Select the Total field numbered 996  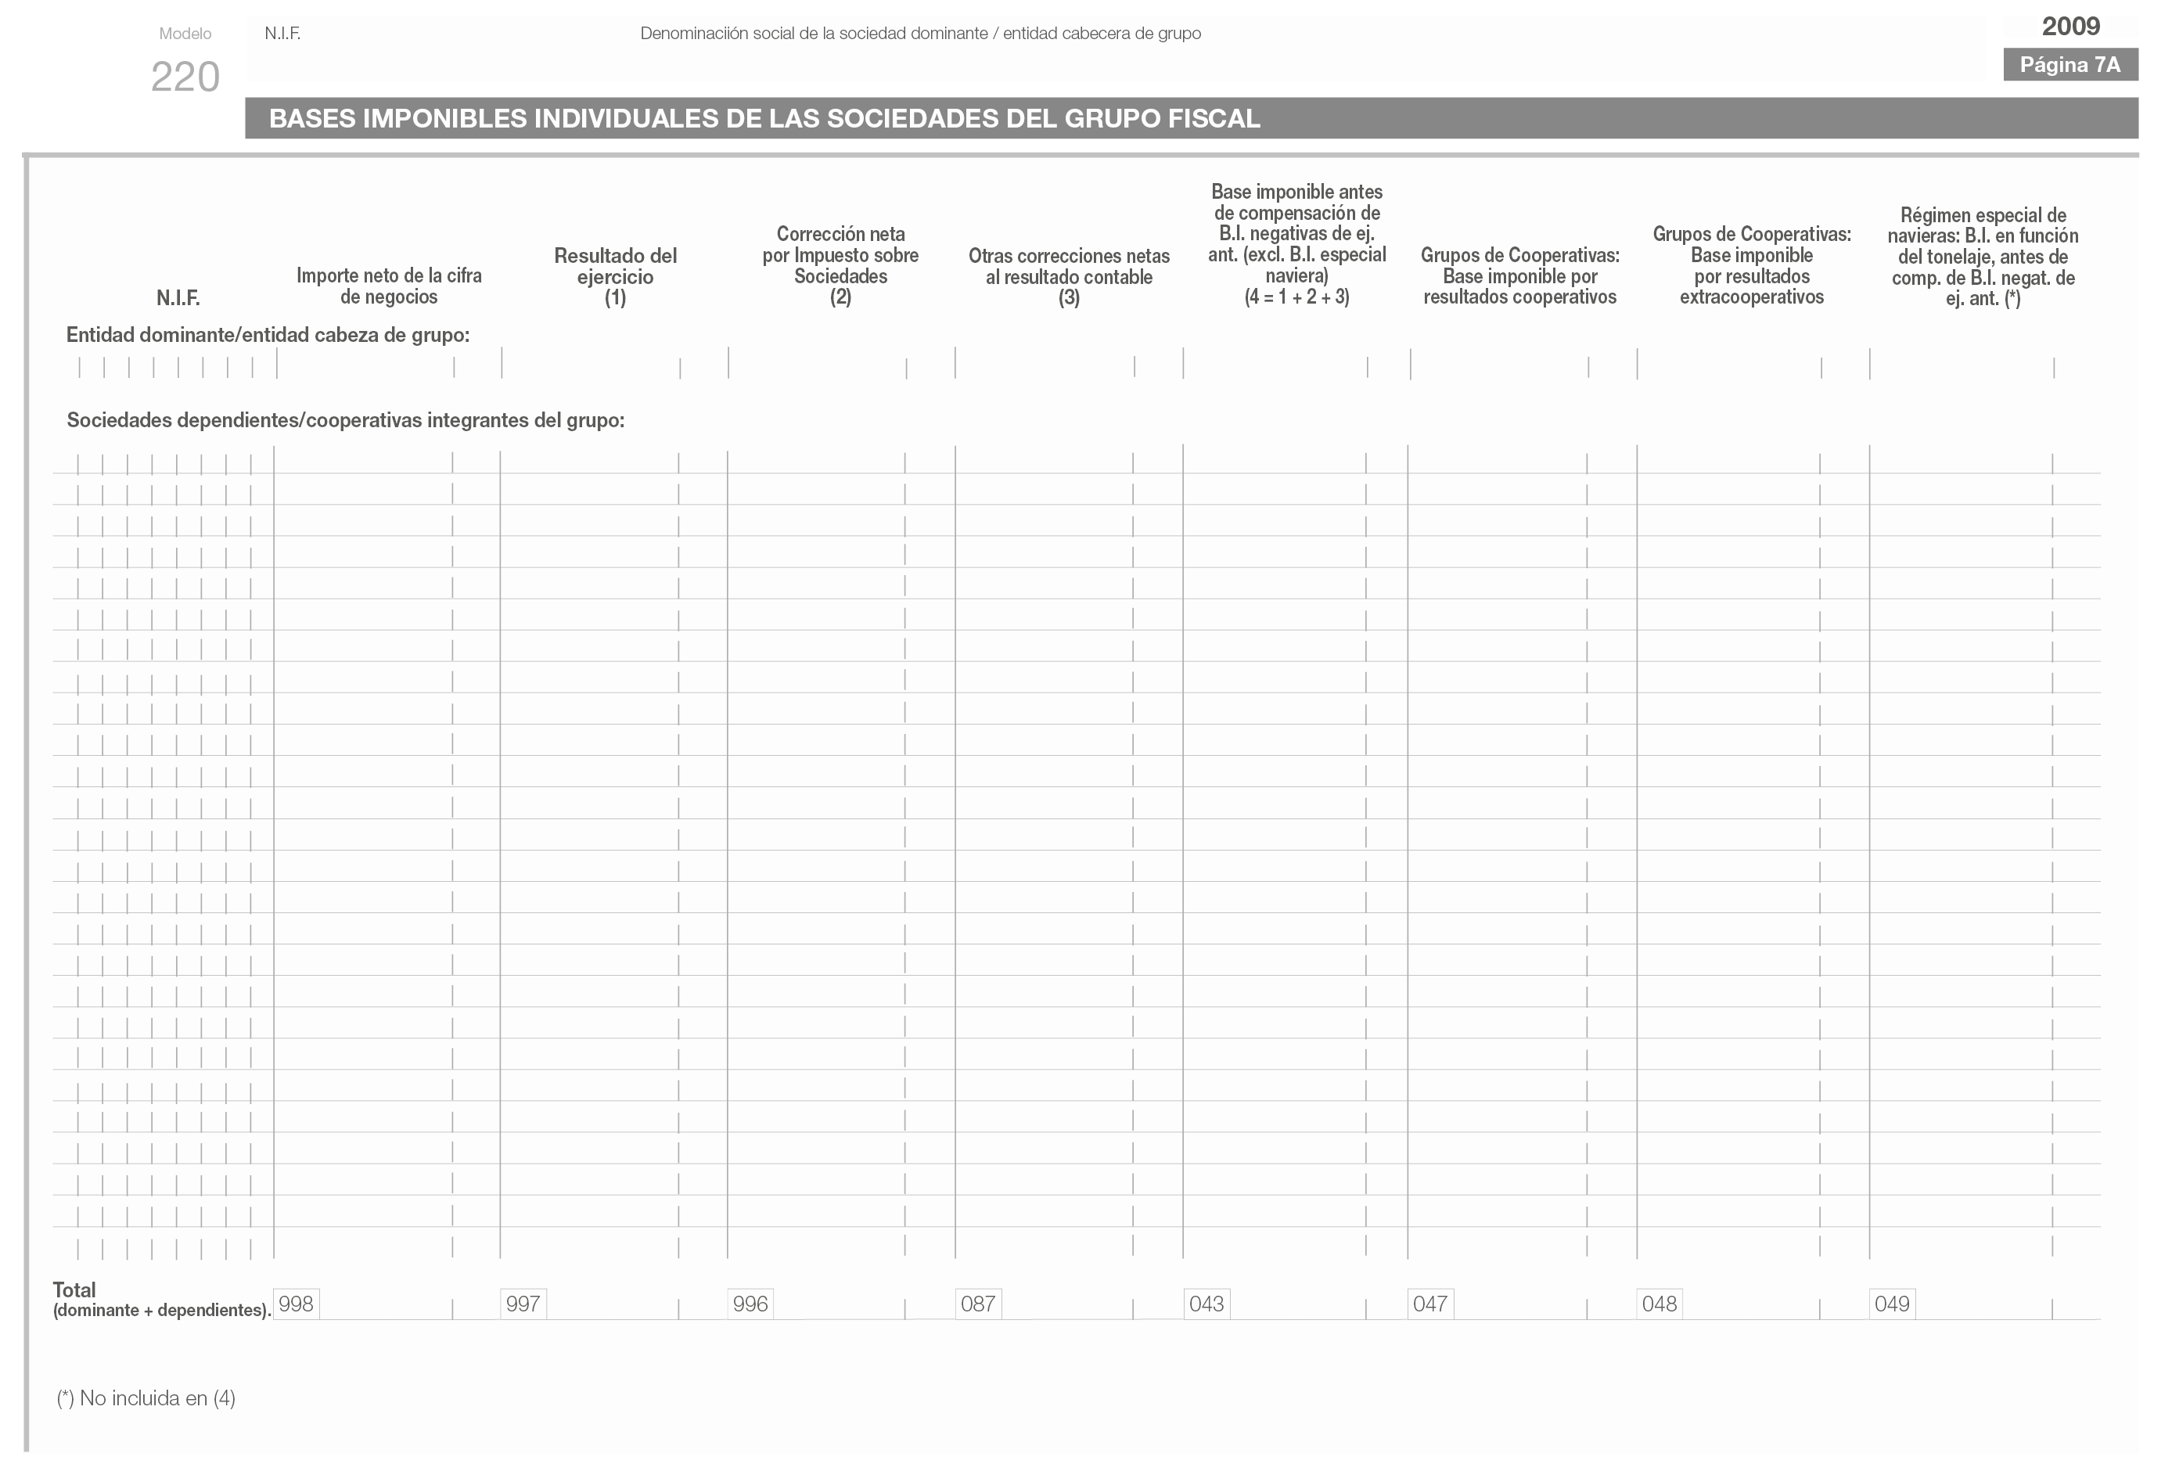click(840, 1304)
